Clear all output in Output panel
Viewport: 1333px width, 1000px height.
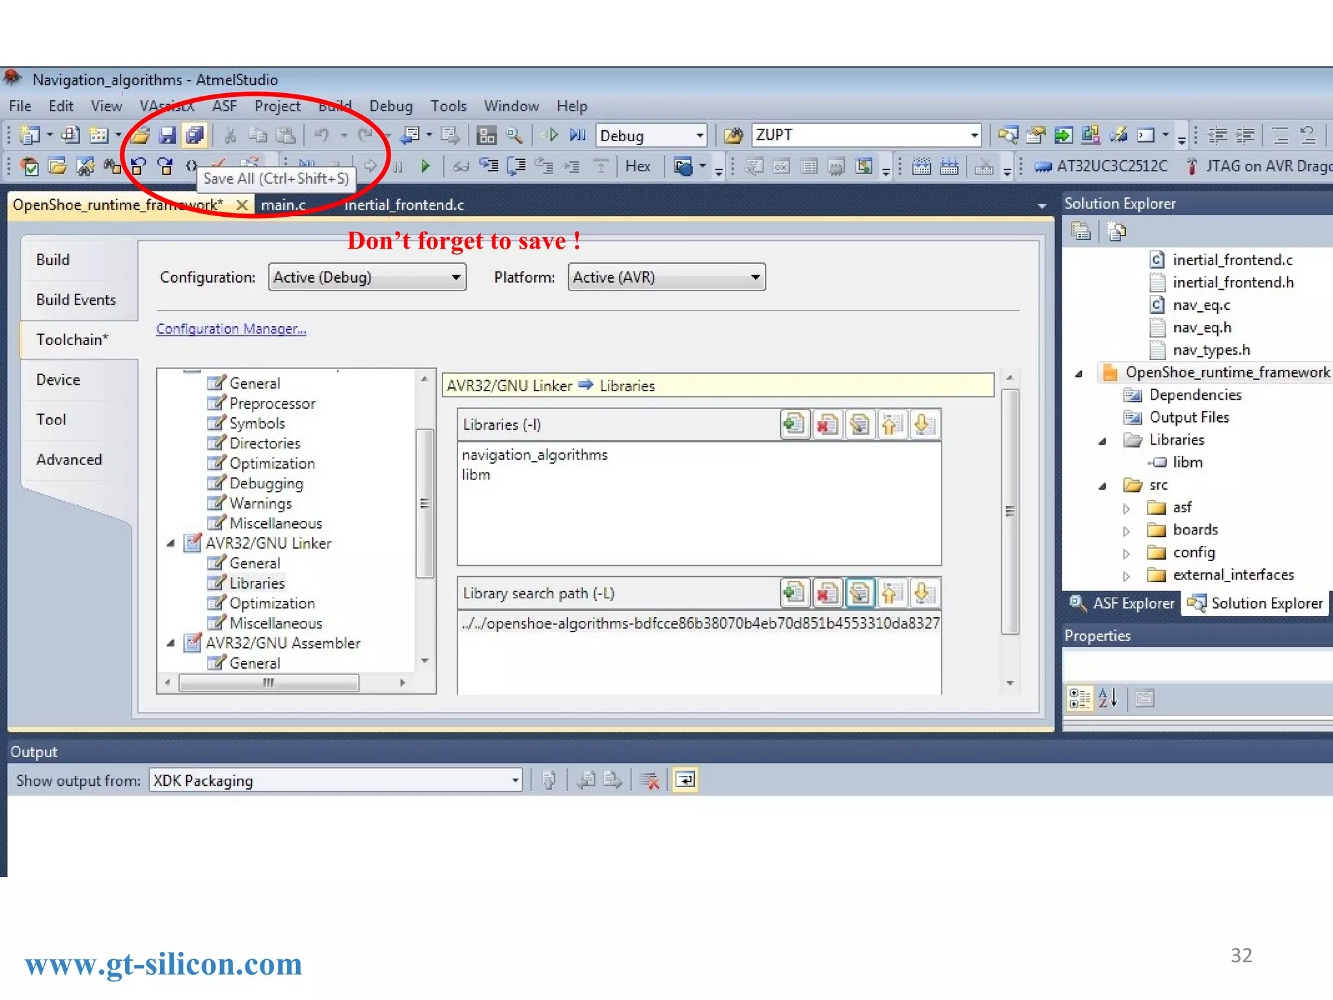point(649,779)
